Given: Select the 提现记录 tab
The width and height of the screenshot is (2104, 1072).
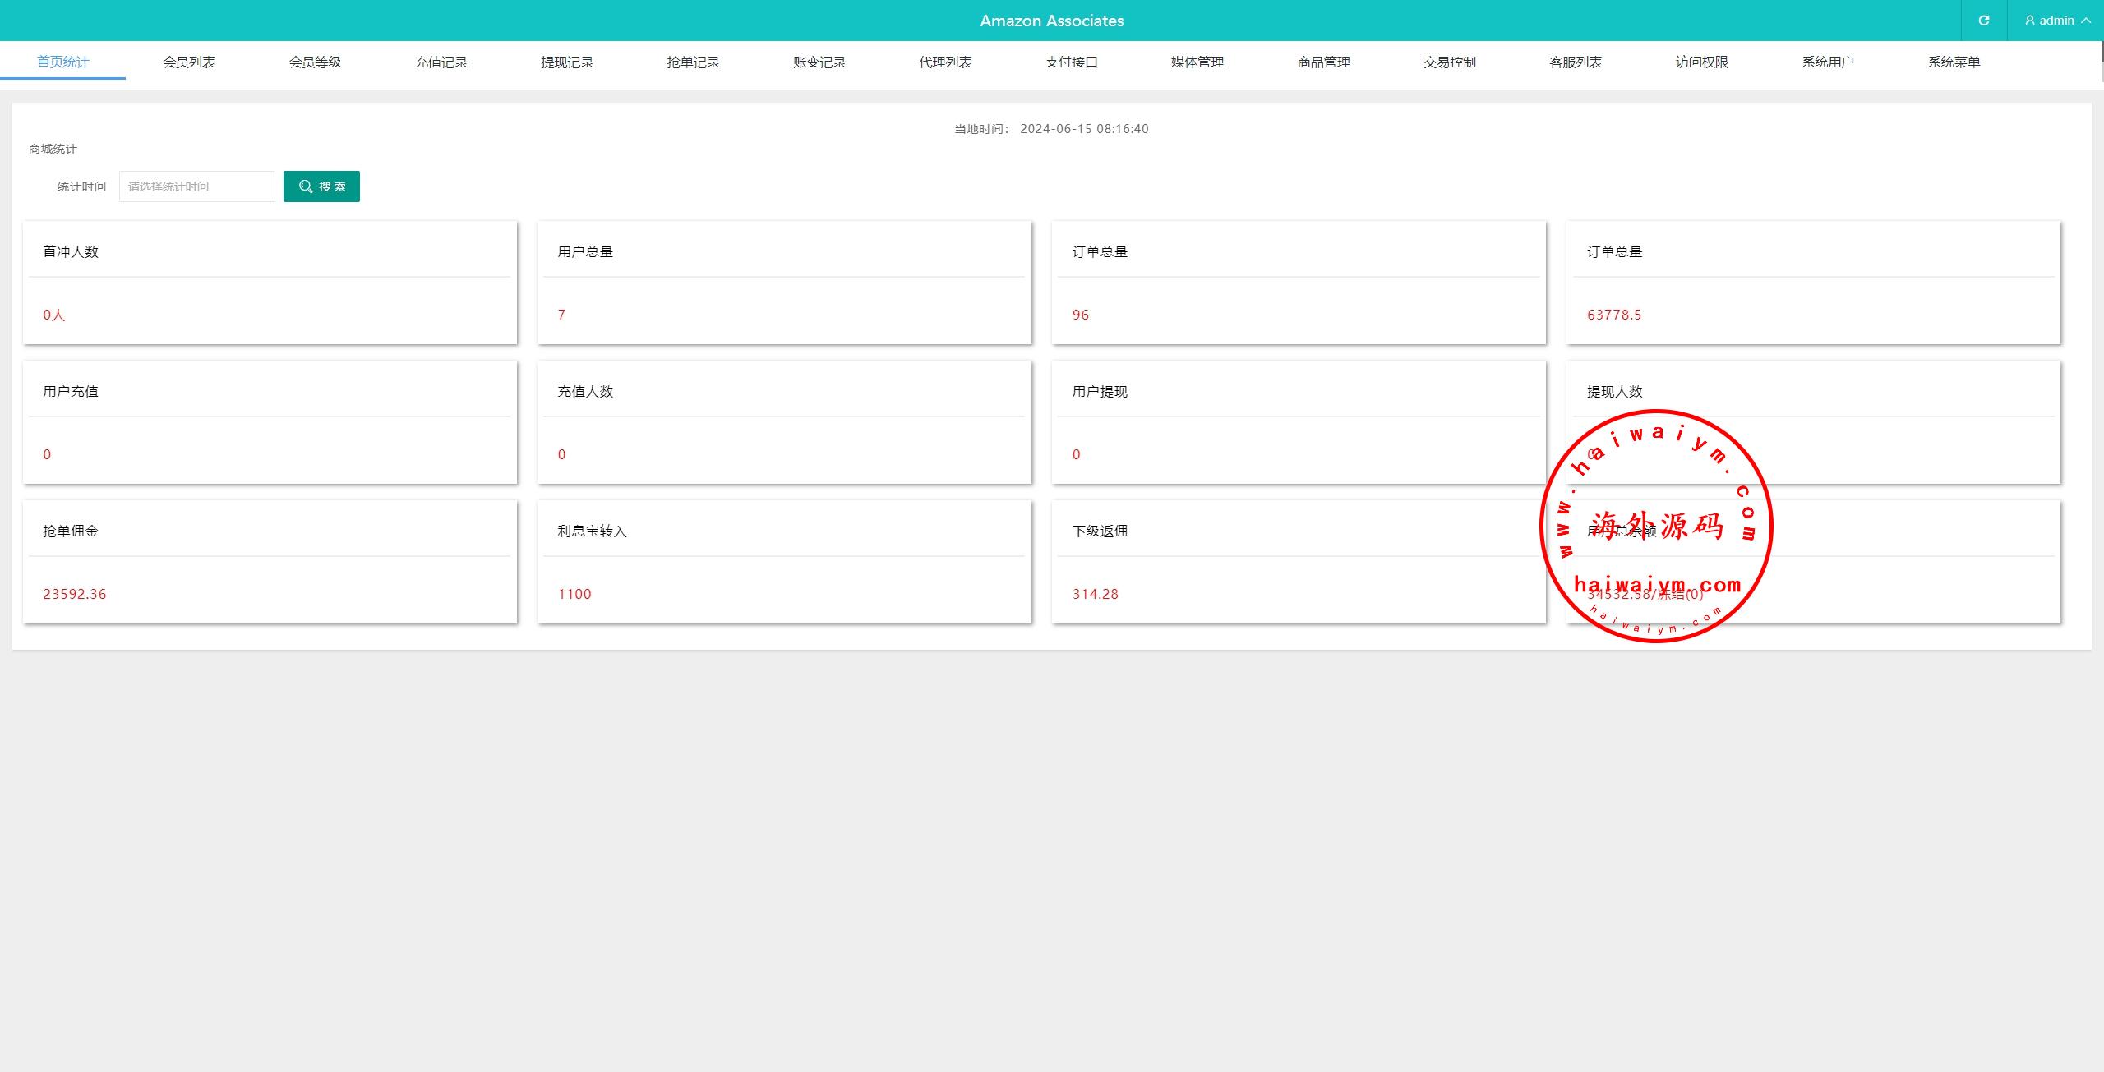Looking at the screenshot, I should [x=567, y=62].
